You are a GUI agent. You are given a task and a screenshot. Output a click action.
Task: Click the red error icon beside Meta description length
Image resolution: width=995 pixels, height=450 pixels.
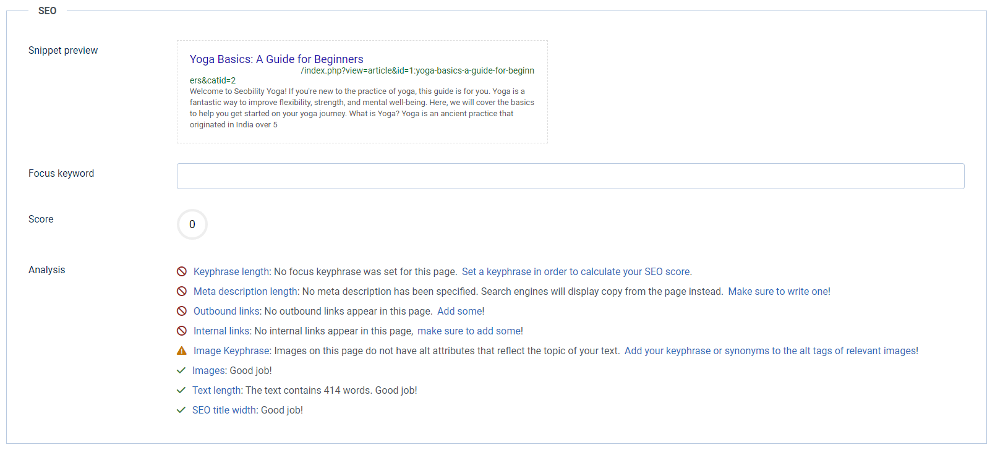tap(182, 291)
